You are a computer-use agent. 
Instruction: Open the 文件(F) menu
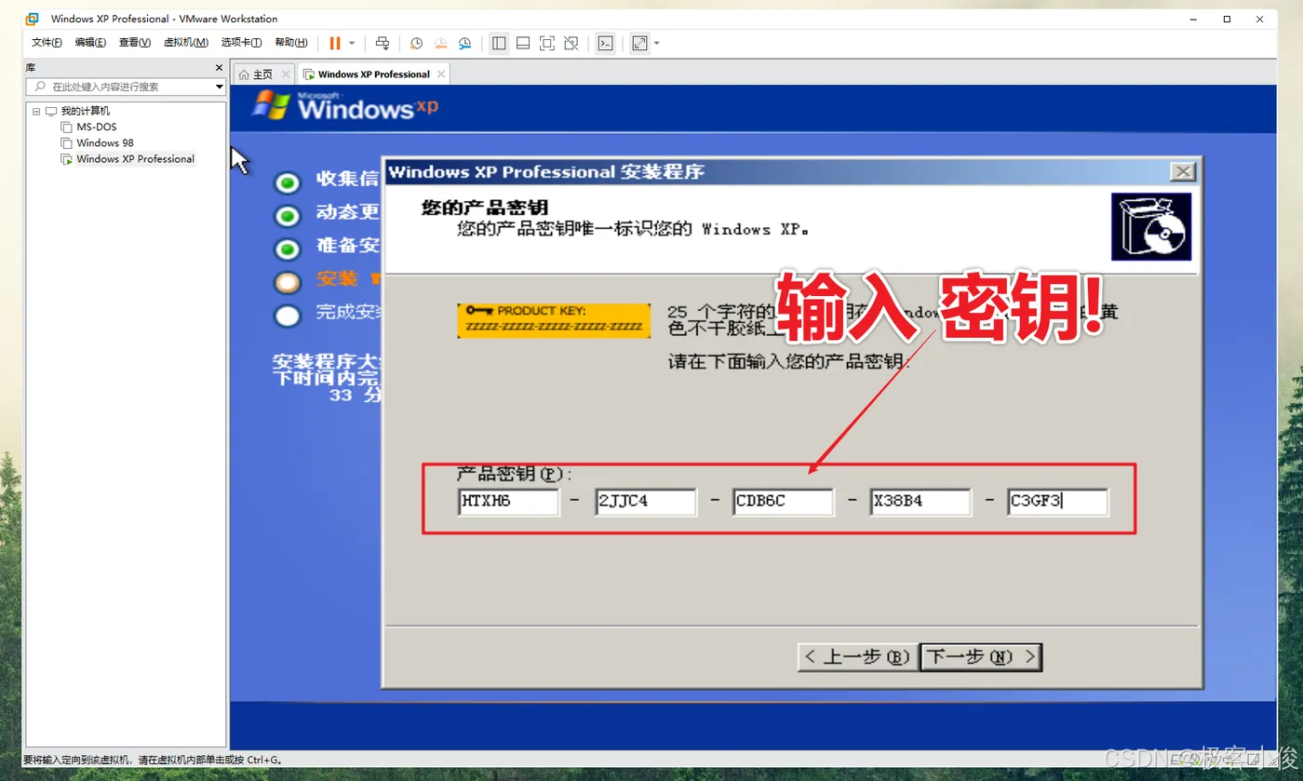point(47,43)
